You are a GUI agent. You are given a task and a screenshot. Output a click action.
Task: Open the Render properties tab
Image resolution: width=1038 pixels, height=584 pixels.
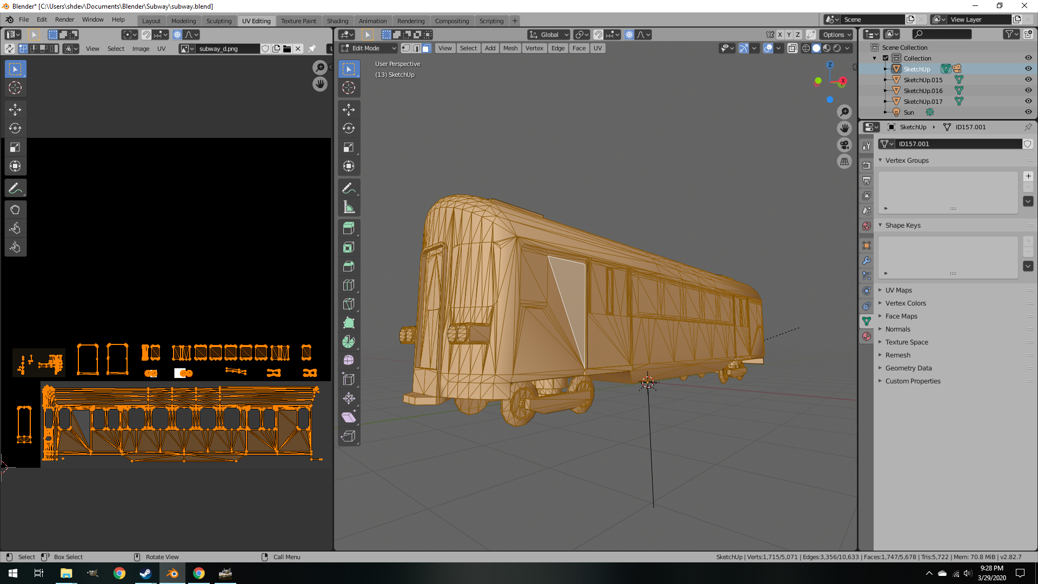coord(867,165)
